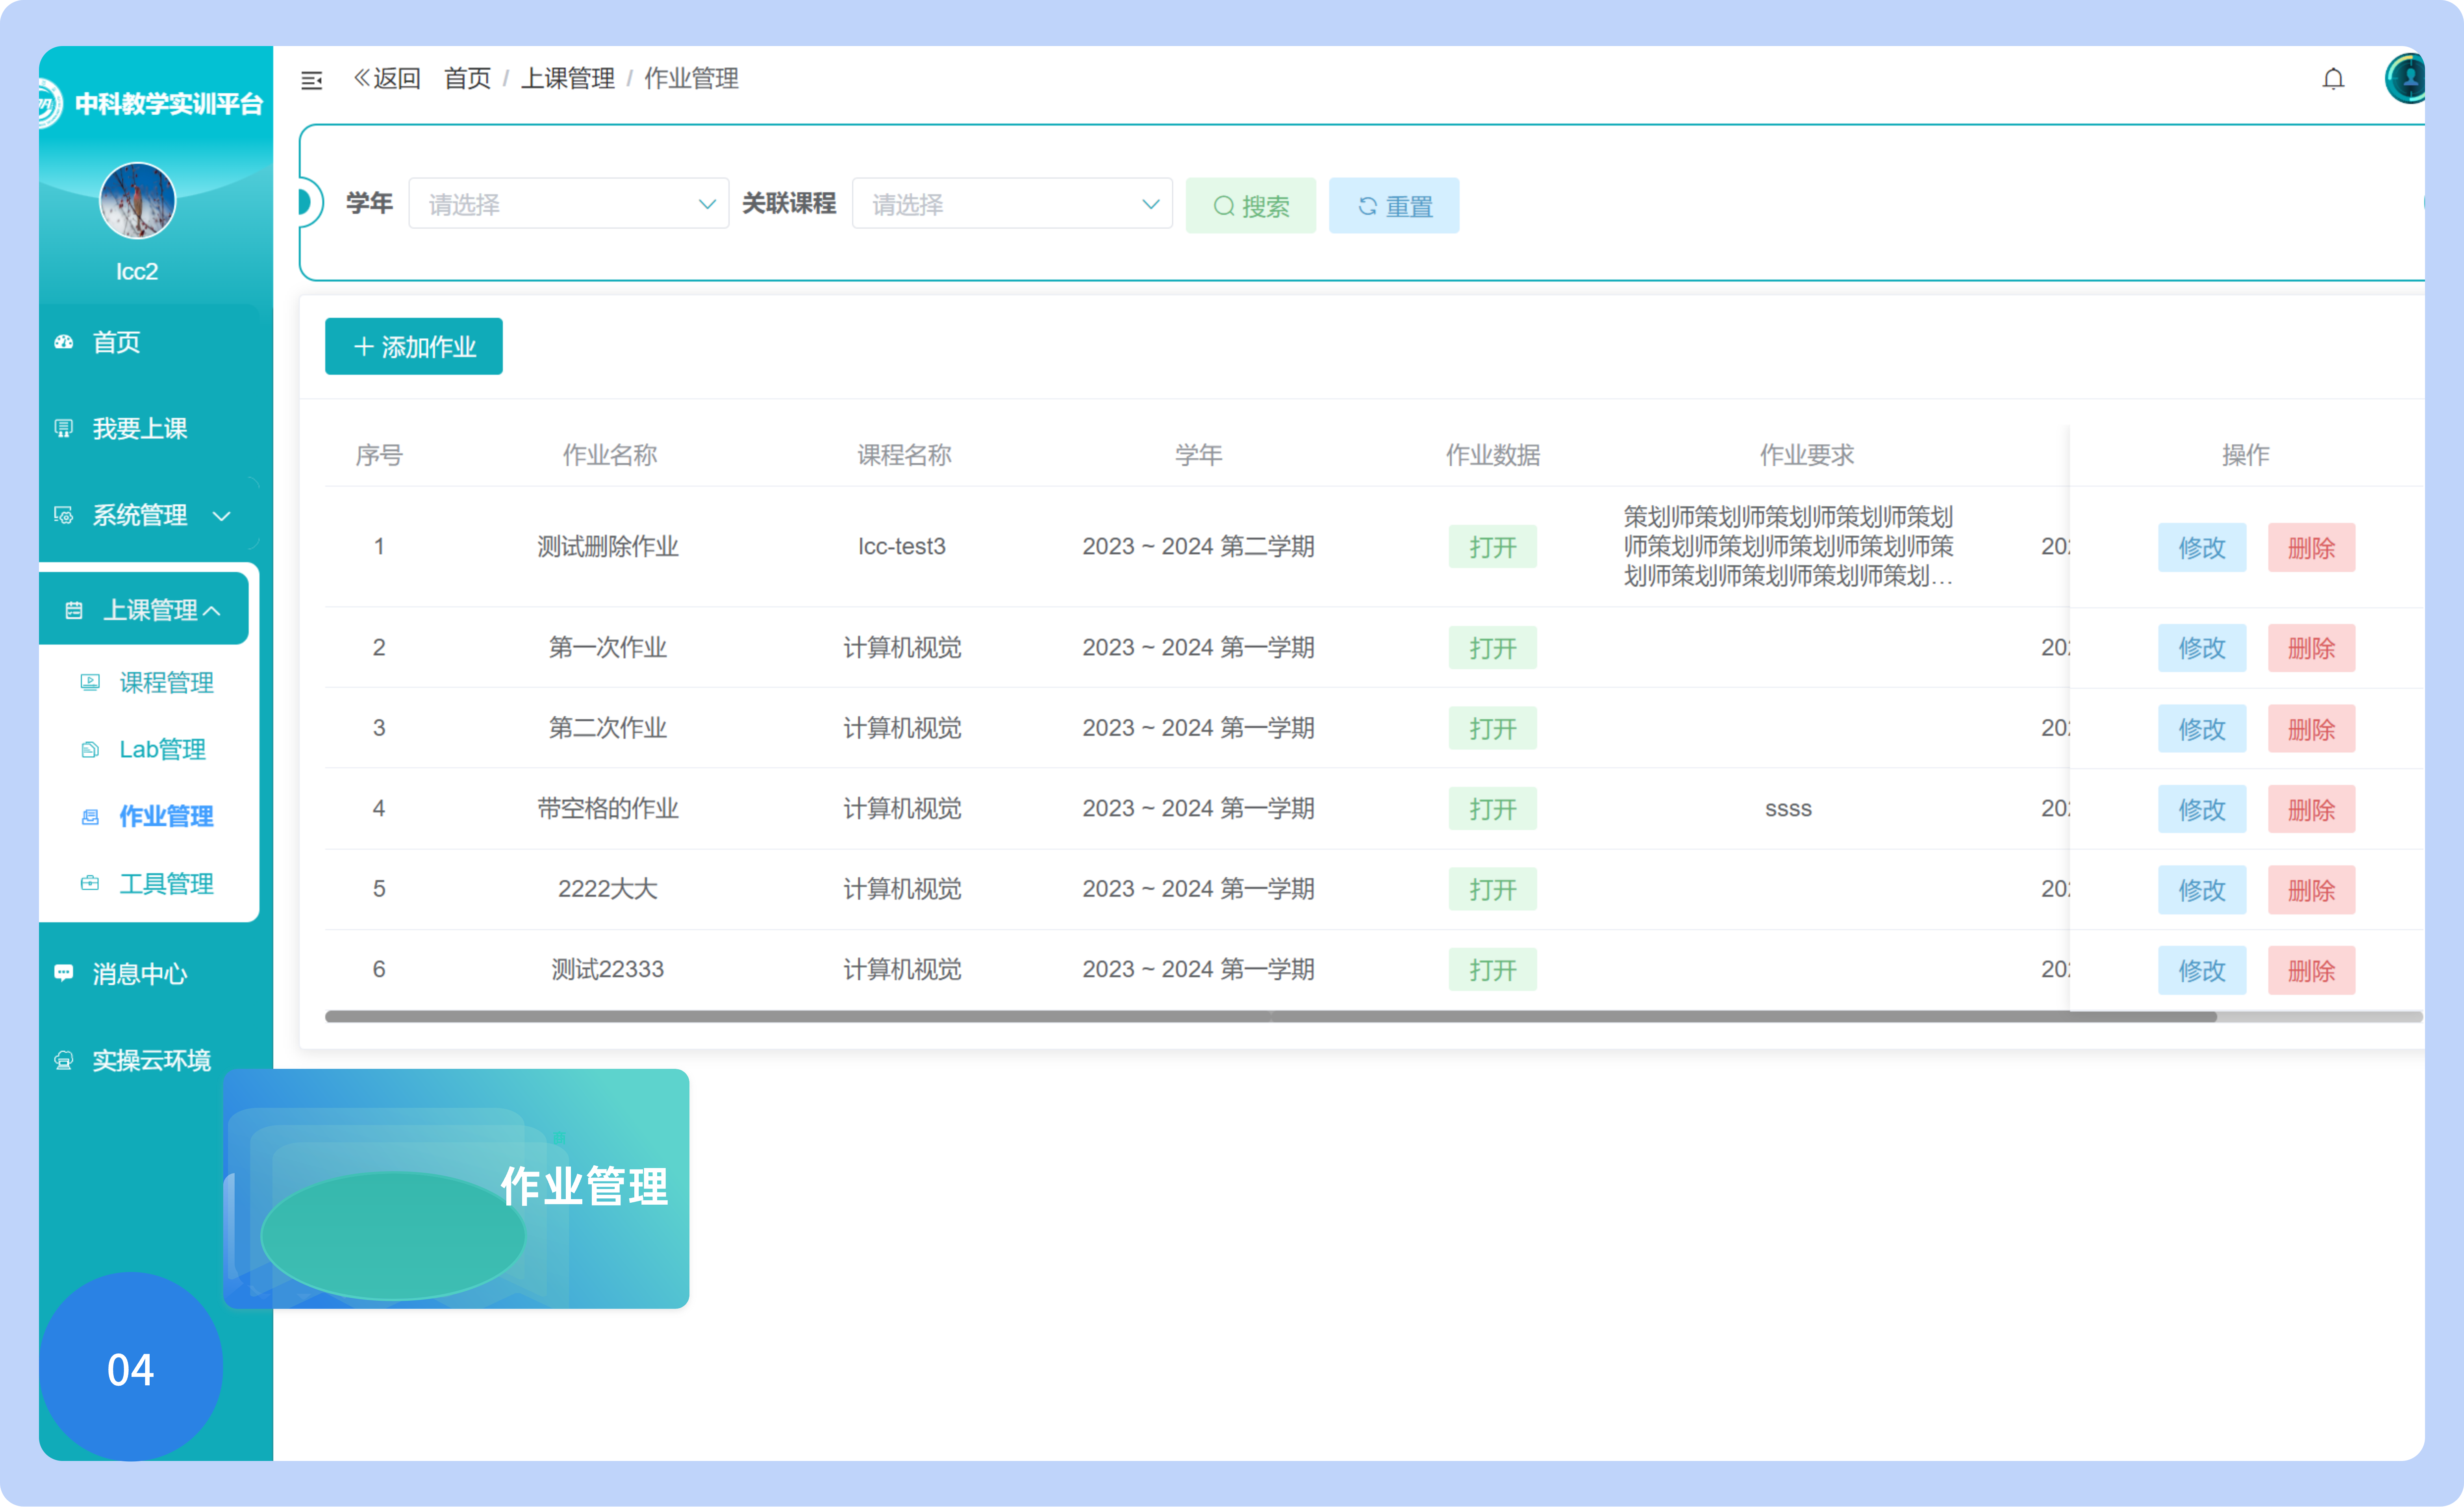Click the lcc2 profile picture in the sidebar
2464x1507 pixels.
click(x=137, y=201)
